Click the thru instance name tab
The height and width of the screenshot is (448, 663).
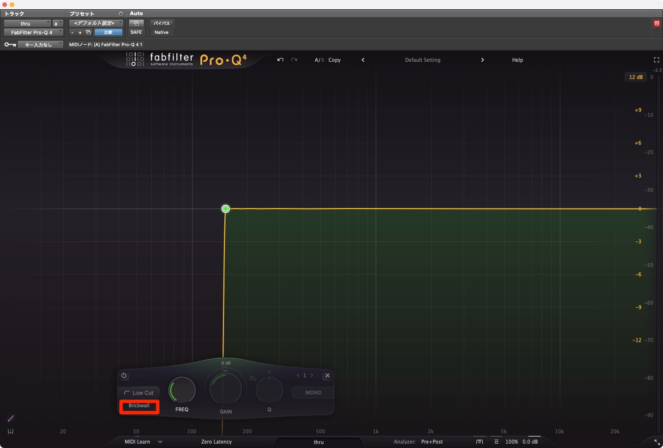(319, 442)
